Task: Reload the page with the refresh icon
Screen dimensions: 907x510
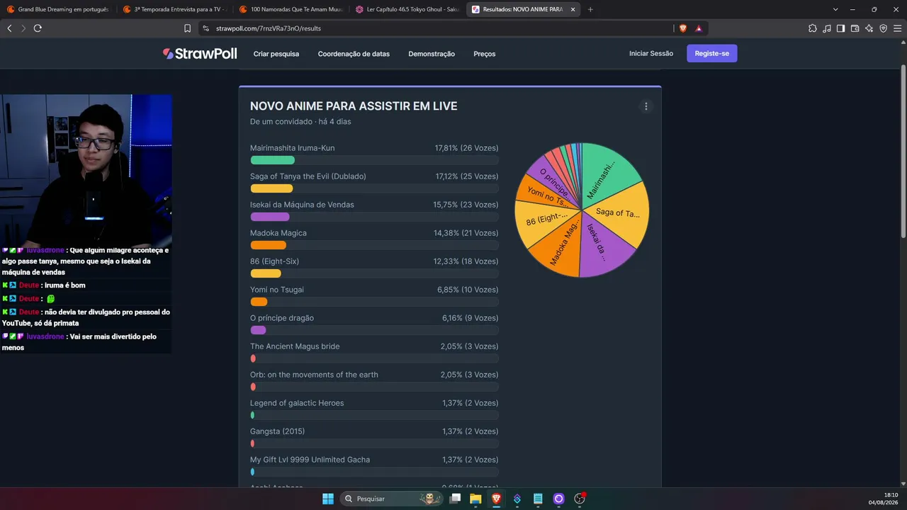Action: [38, 28]
